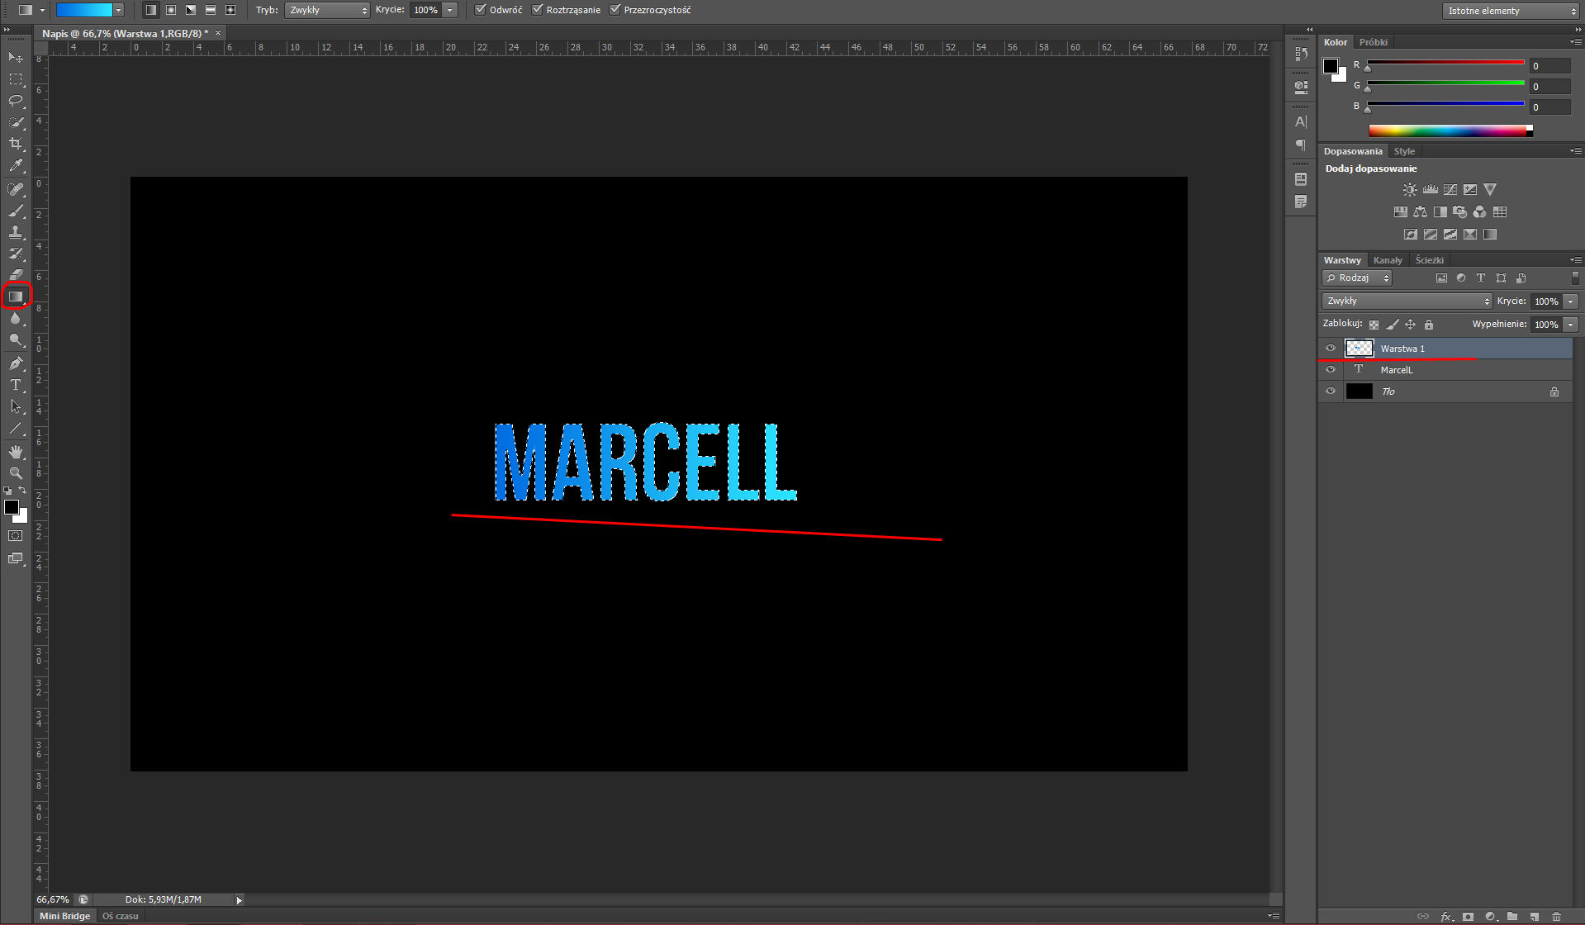Viewport: 1585px width, 925px height.
Task: Add layer style fx button
Action: pyautogui.click(x=1446, y=917)
